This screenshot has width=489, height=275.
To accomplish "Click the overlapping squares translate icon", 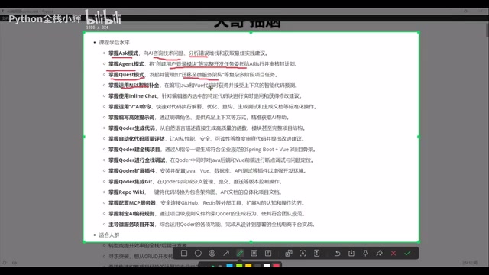I will pos(289,253).
